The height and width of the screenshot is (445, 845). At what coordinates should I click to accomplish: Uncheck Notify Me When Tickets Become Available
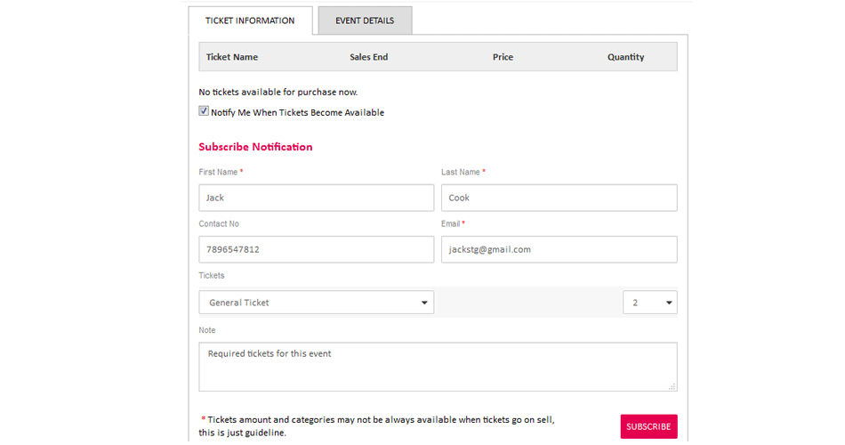click(204, 112)
